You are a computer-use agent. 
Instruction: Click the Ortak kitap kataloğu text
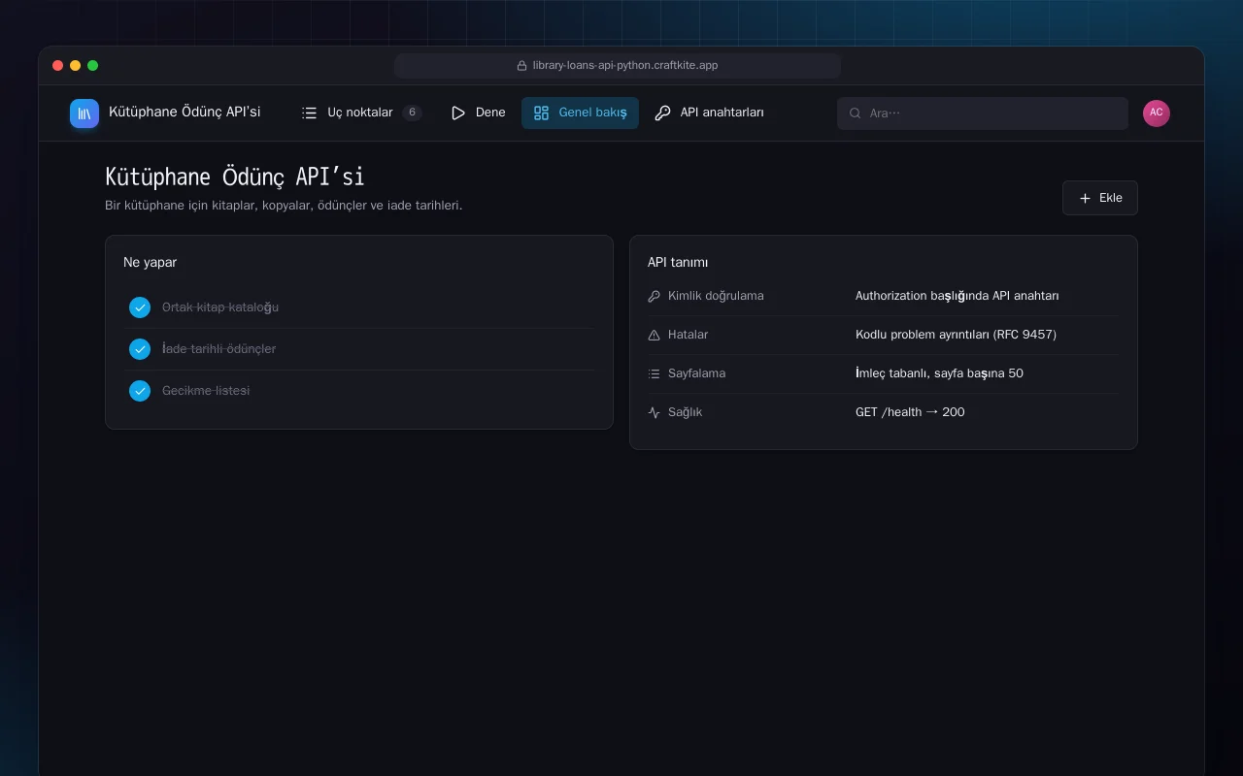tap(220, 307)
